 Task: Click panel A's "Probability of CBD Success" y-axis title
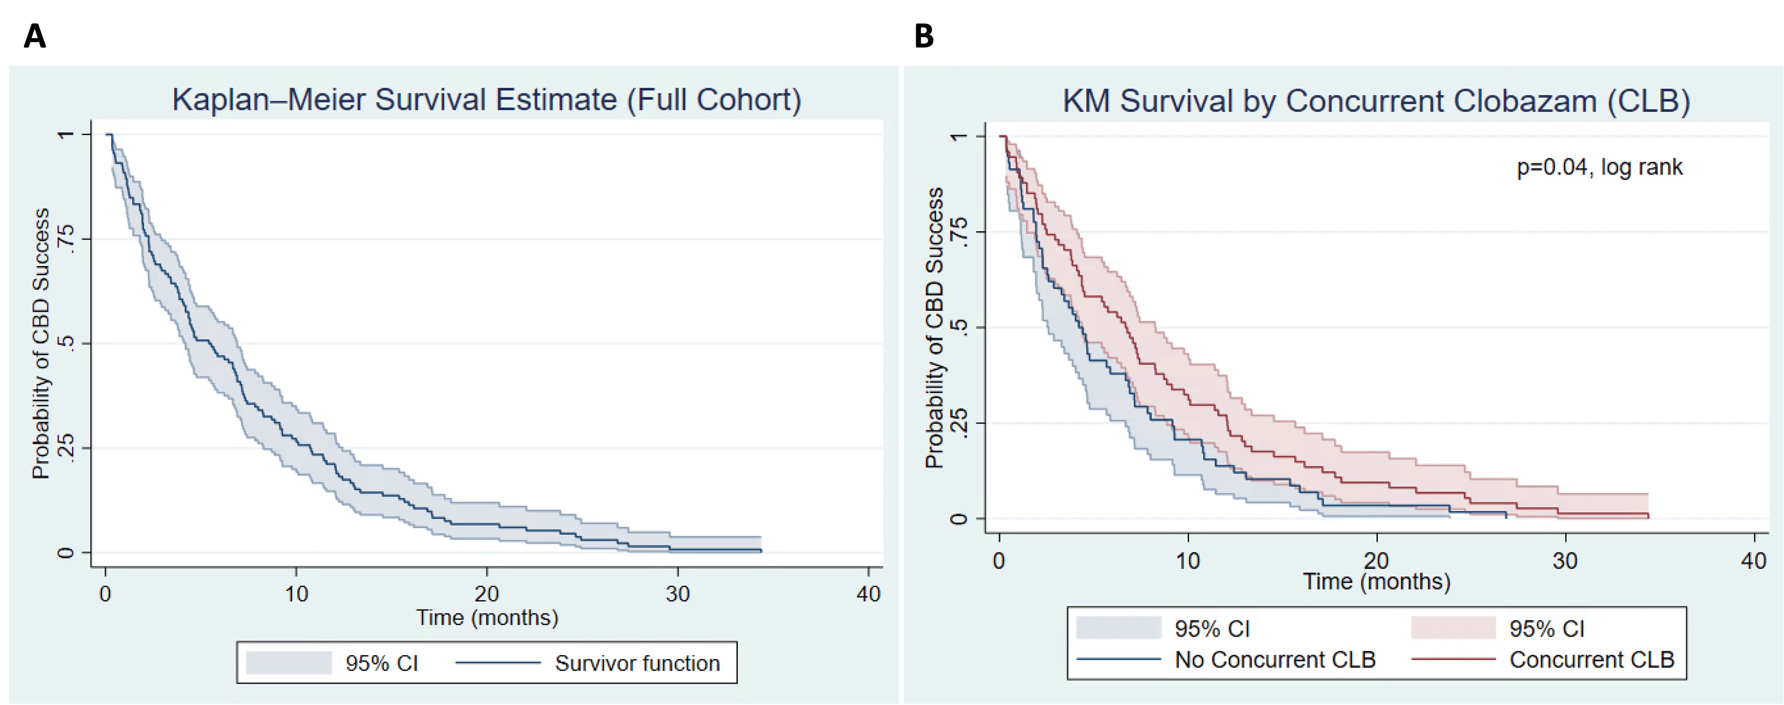(x=42, y=343)
